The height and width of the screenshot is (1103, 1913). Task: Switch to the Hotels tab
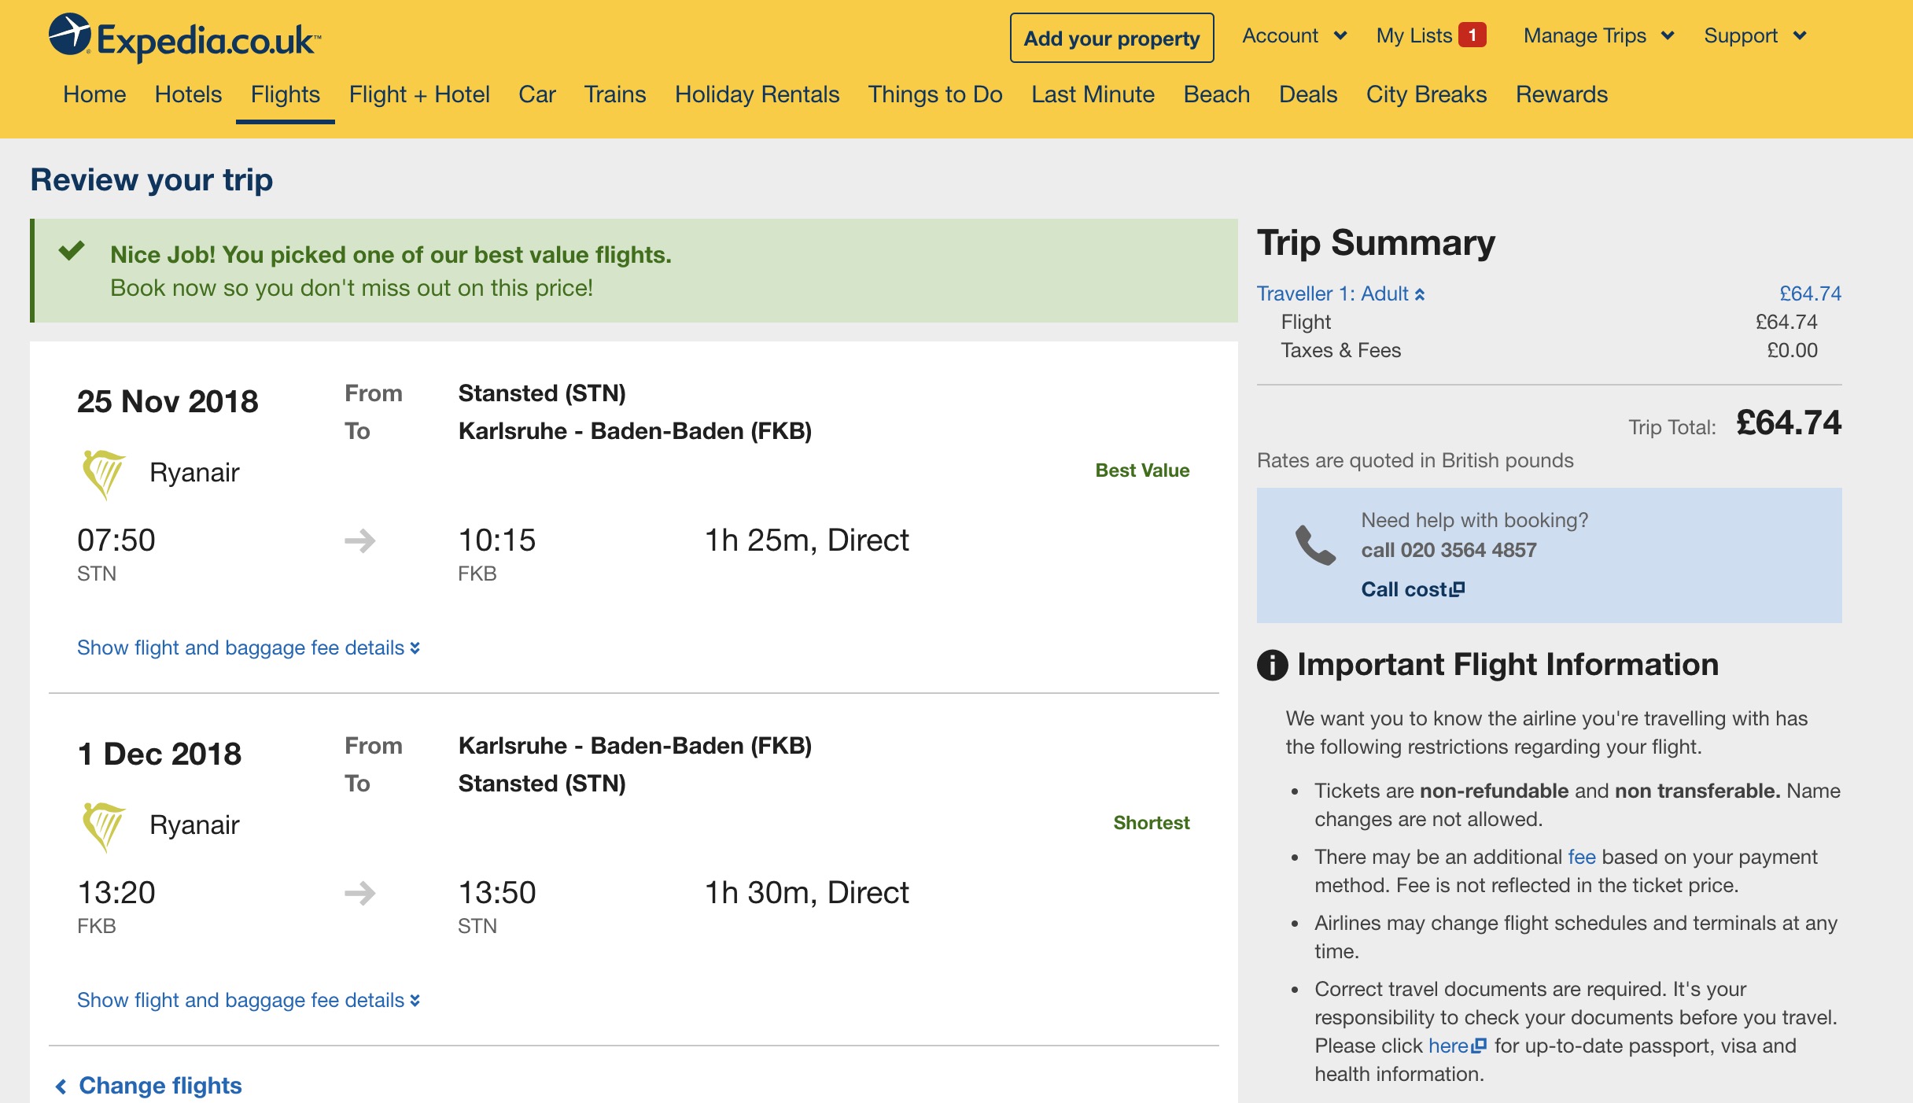pyautogui.click(x=187, y=94)
